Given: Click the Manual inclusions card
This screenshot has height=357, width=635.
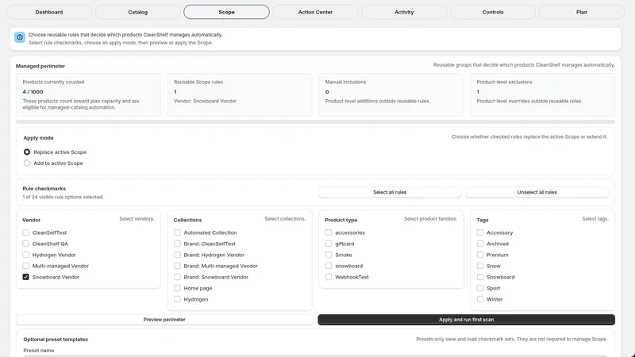Looking at the screenshot, I should (391, 94).
